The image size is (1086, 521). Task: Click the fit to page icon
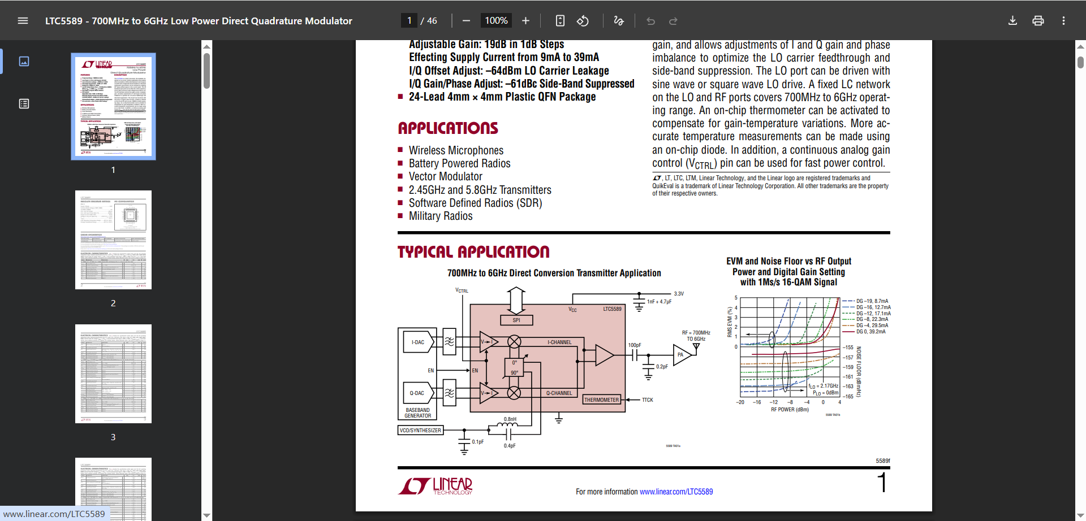560,21
